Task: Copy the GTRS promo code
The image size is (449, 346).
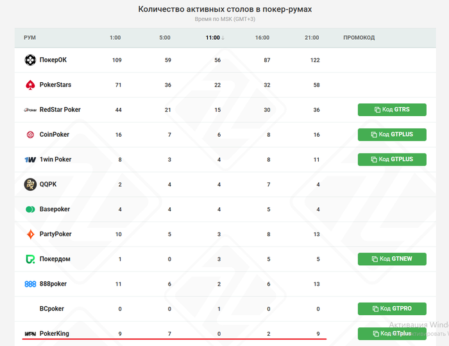Action: pos(392,110)
